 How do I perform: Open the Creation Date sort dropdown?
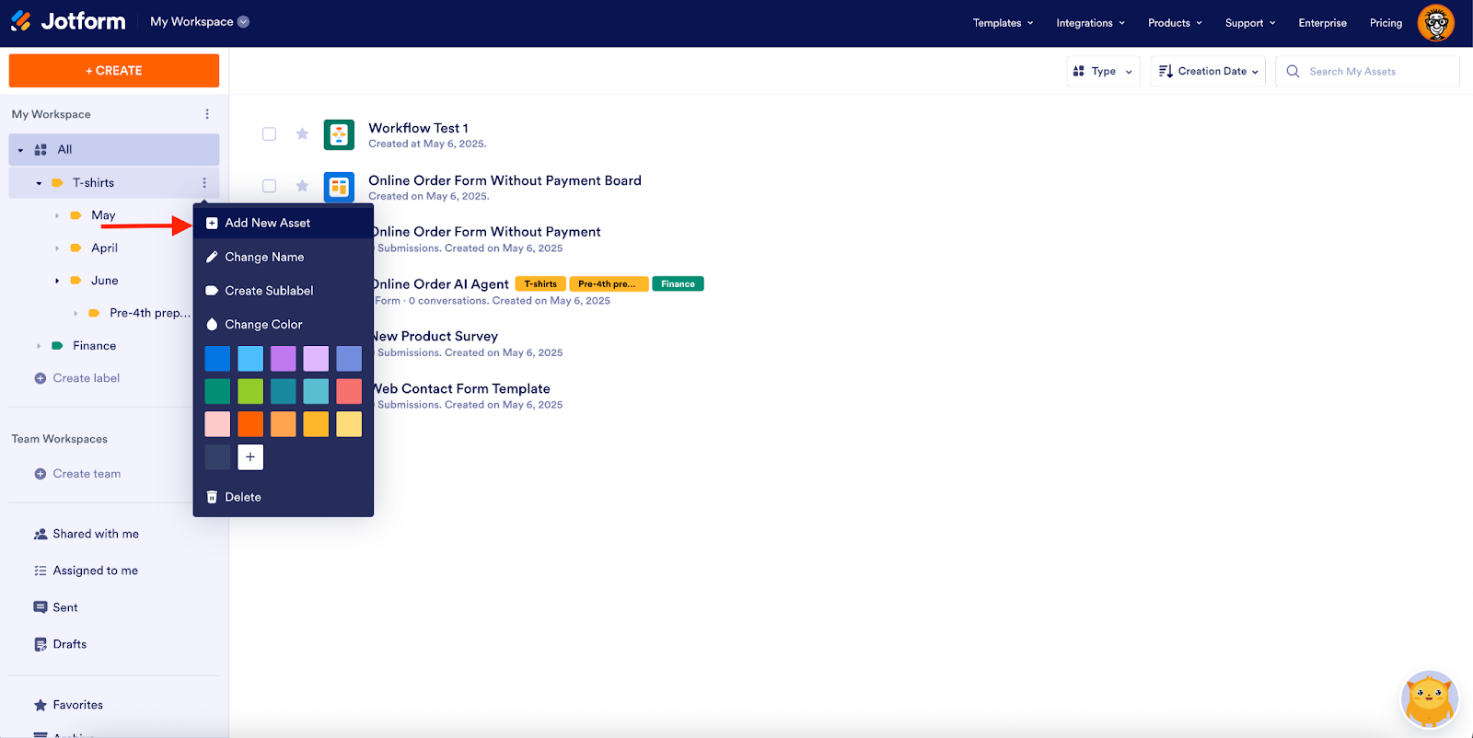click(1208, 71)
